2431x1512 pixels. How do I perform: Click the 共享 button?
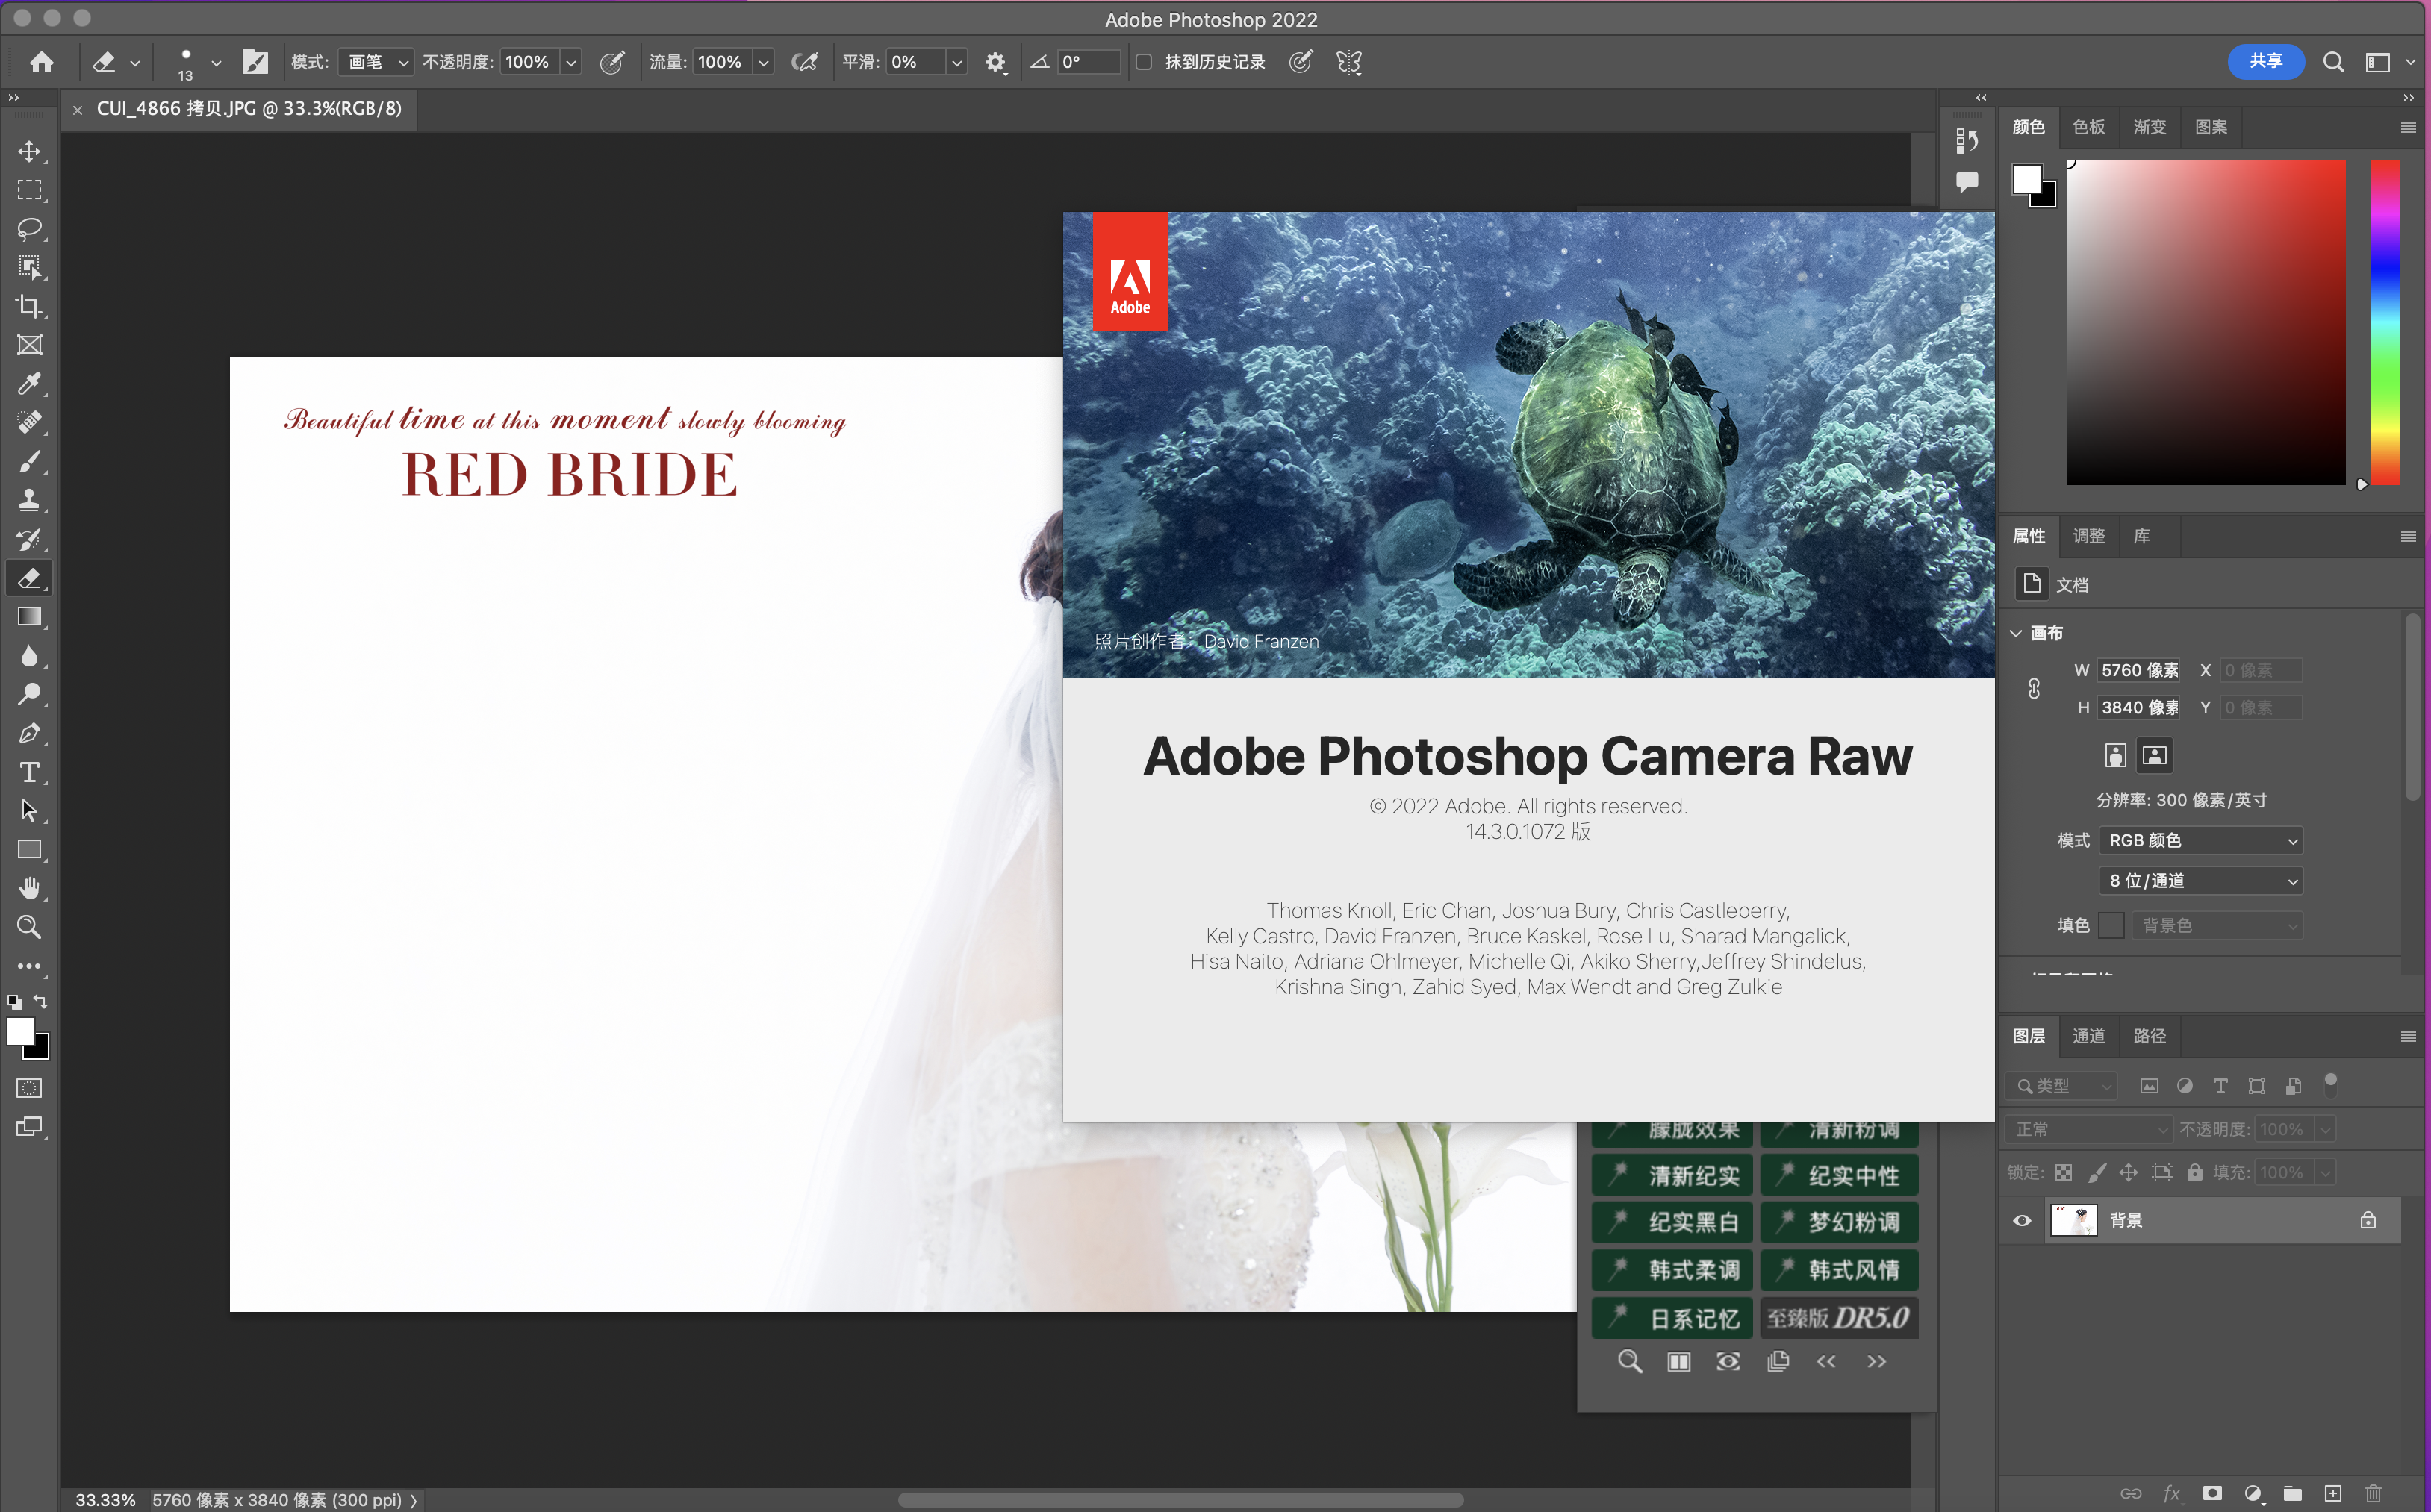(x=2265, y=61)
